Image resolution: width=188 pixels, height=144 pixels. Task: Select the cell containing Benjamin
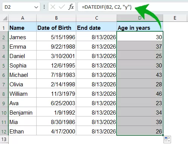(x=23, y=112)
